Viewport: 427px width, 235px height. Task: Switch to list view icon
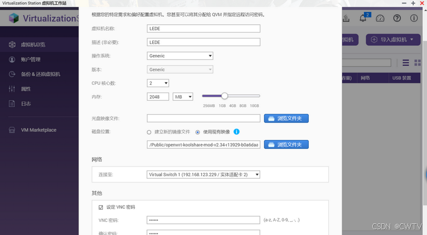406,63
